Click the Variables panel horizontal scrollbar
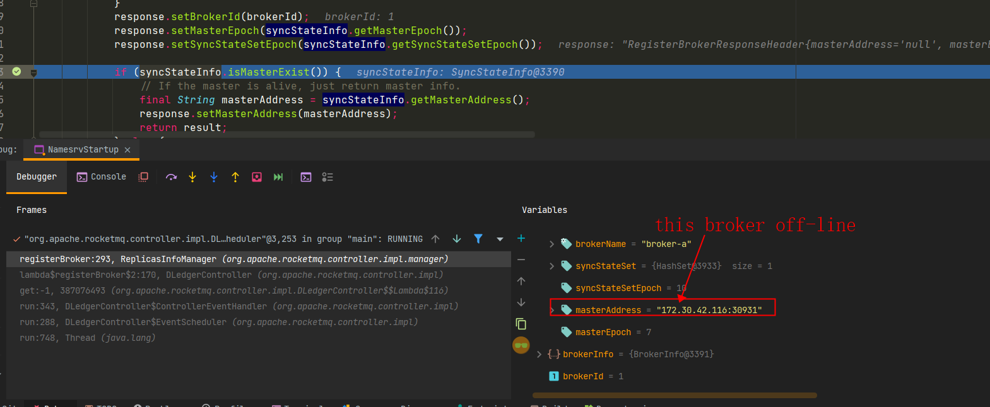The height and width of the screenshot is (407, 990). pyautogui.click(x=675, y=396)
